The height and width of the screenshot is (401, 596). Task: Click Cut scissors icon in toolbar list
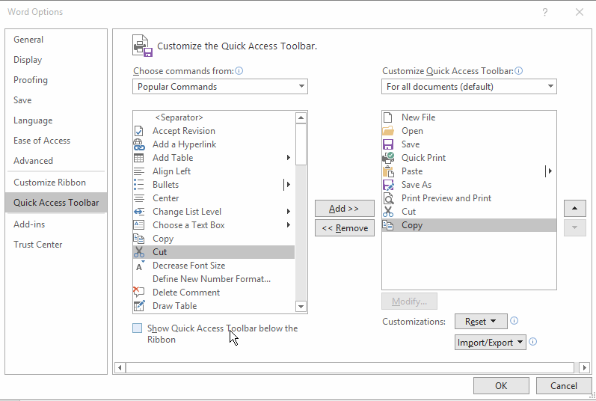coord(388,211)
